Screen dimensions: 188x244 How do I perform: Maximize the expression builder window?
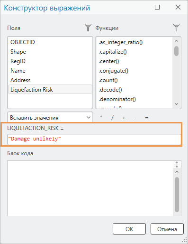pyautogui.click(x=157, y=7)
